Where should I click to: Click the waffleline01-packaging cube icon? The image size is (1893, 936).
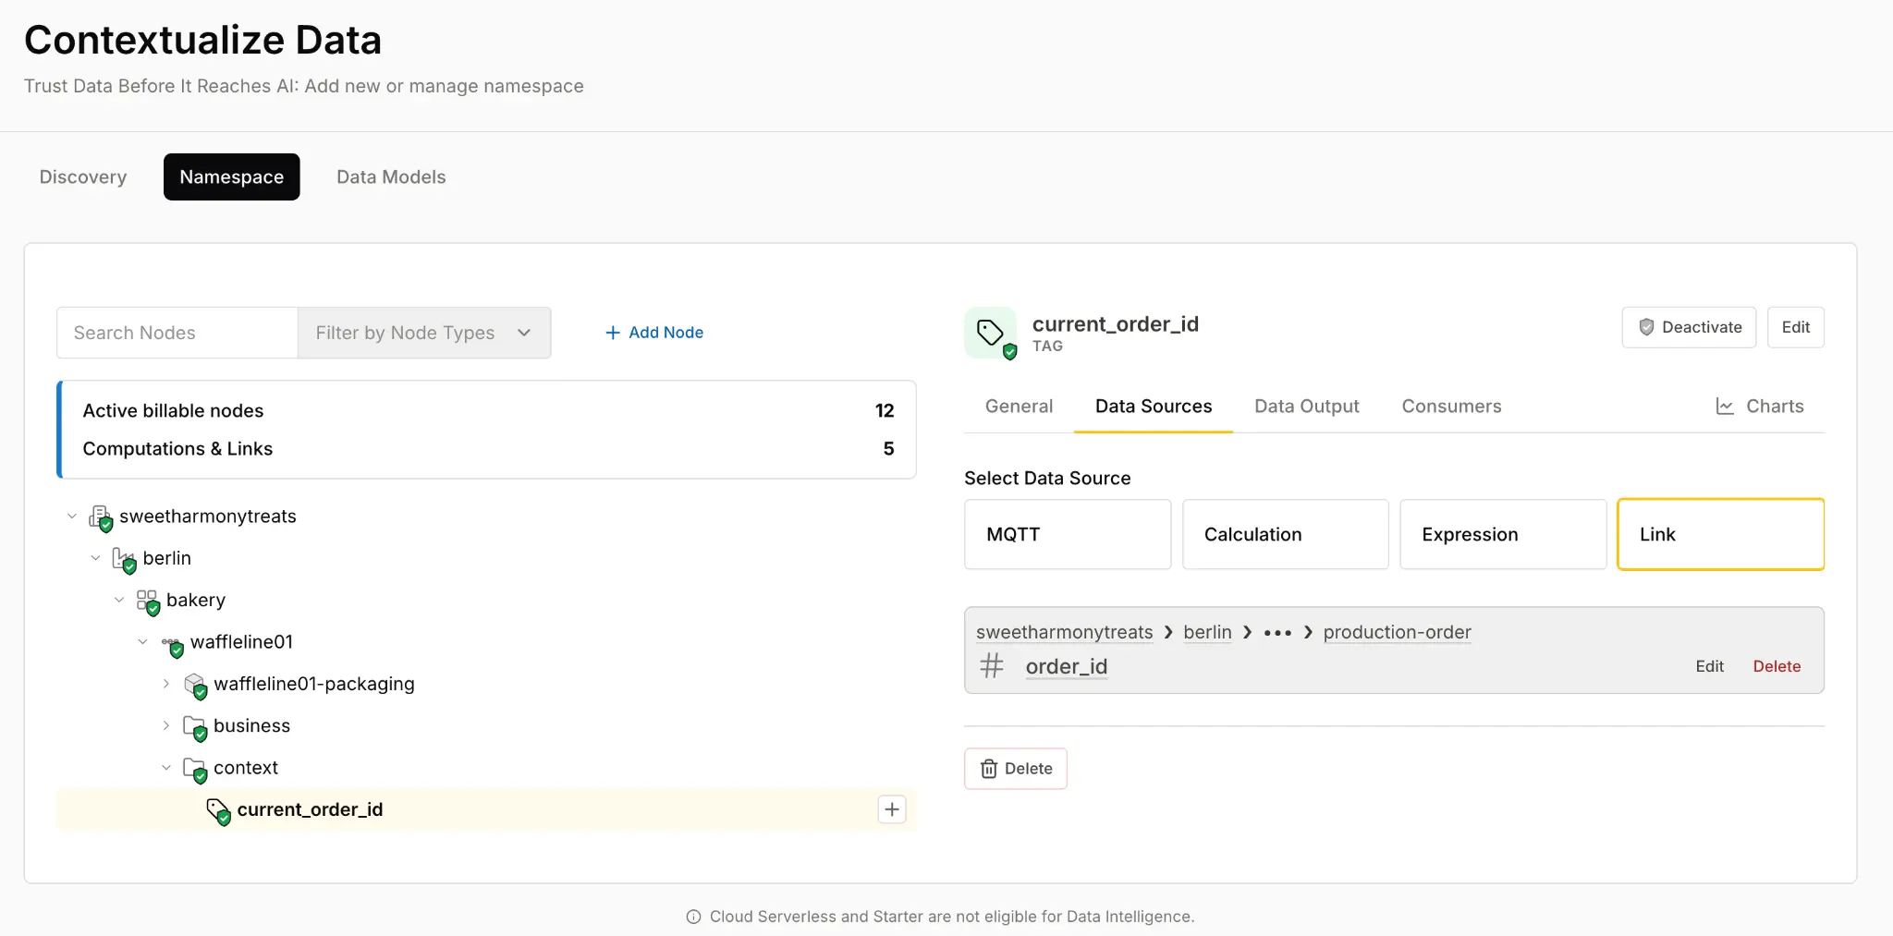point(195,686)
